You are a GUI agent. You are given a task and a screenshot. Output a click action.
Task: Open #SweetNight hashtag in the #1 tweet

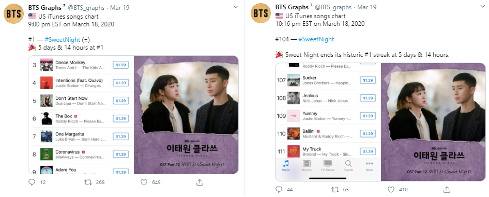[63, 40]
